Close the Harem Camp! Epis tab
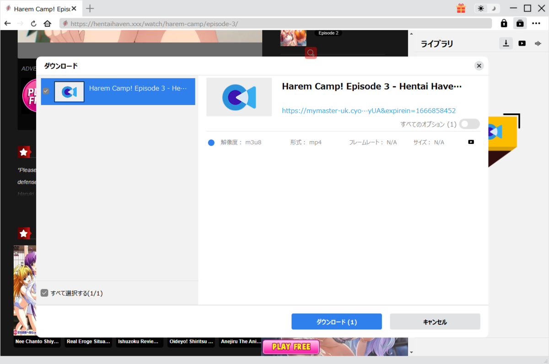 (74, 9)
